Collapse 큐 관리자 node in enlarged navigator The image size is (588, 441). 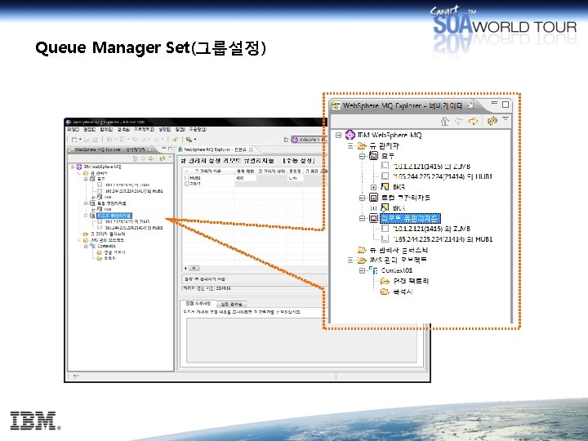[x=350, y=145]
